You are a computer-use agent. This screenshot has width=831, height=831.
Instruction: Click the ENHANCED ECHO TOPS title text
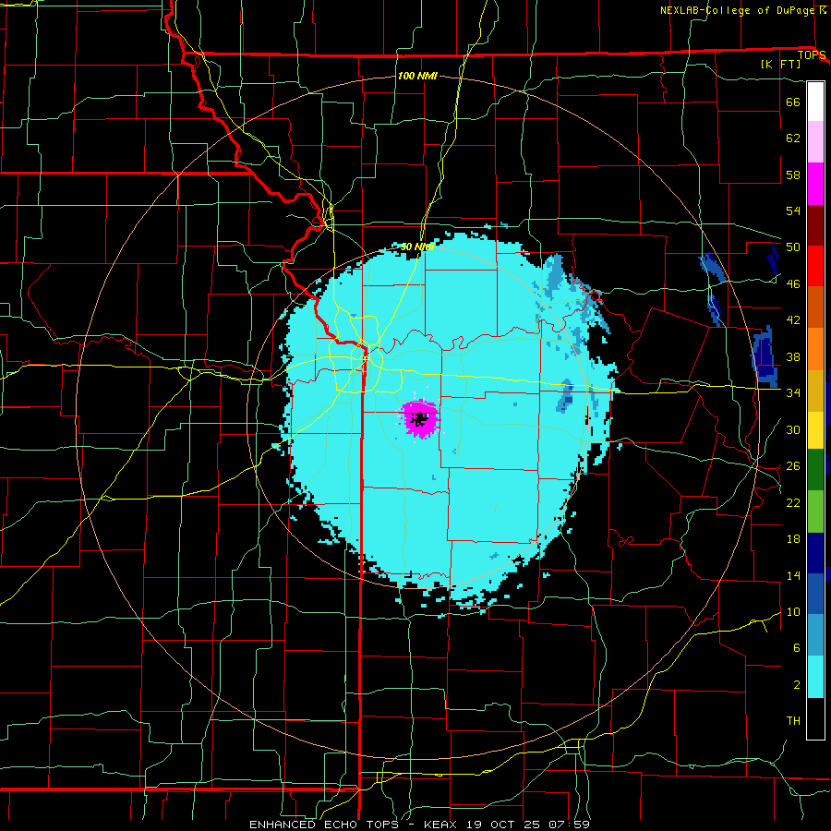324,825
